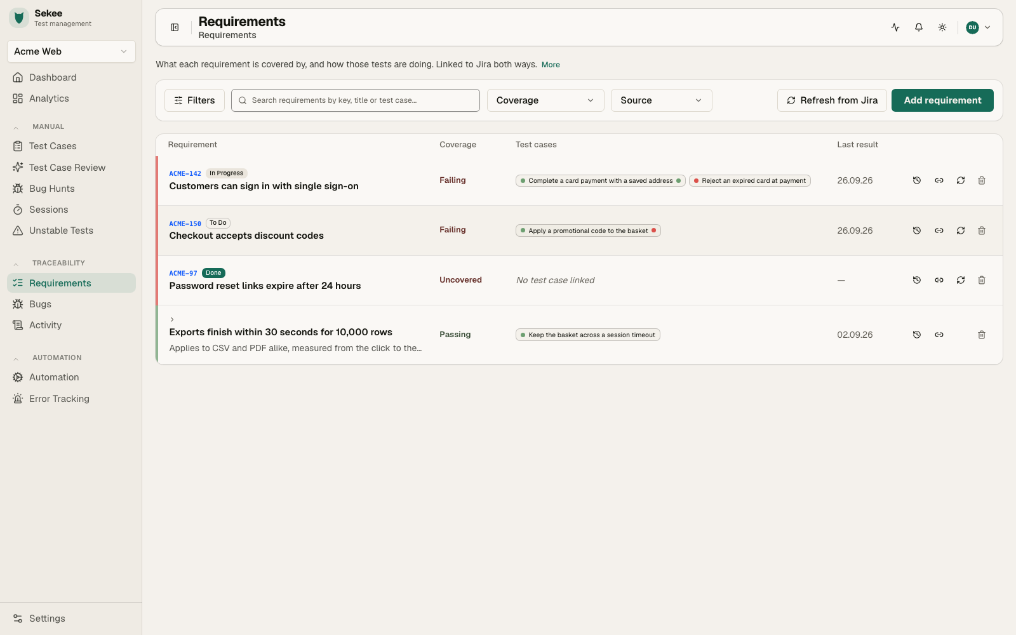
Task: Open the Coverage filter dropdown
Action: (545, 100)
